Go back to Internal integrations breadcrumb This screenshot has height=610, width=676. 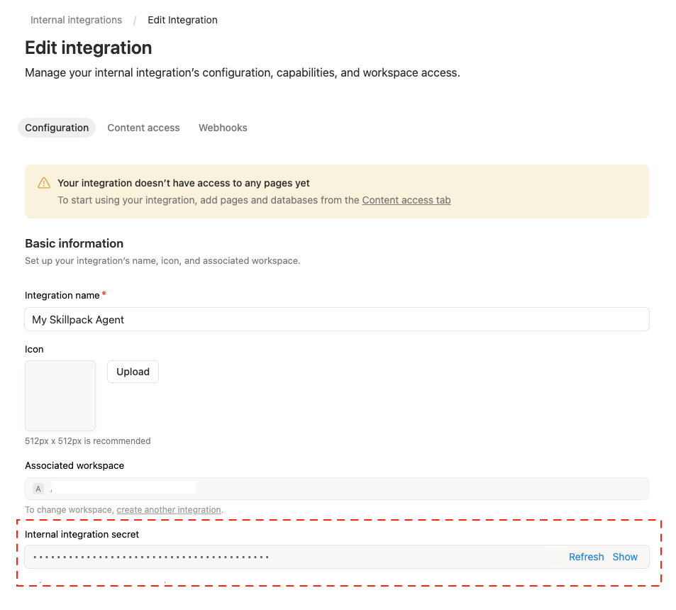tap(77, 21)
